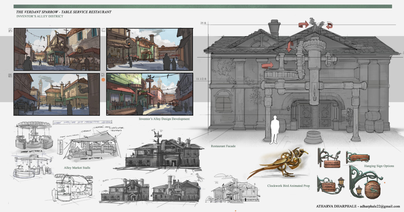Click the red arrow left of the rooftop weathervane
The image size is (404, 212).
click(303, 25)
